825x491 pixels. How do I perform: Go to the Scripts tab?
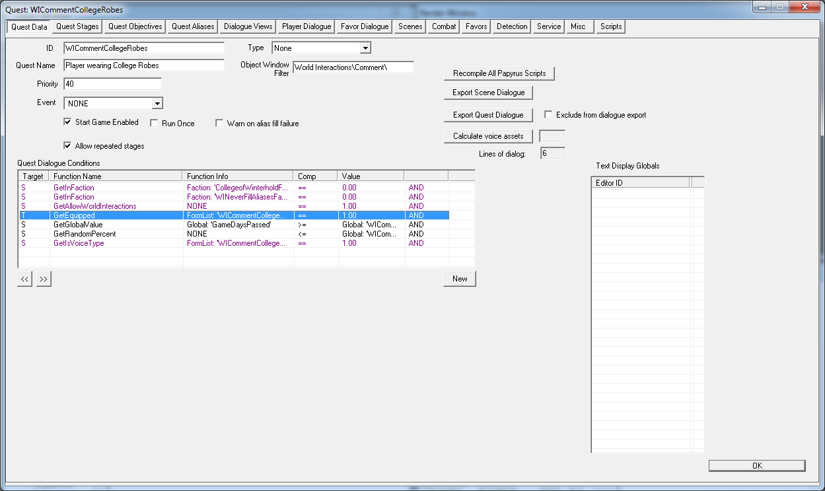610,26
